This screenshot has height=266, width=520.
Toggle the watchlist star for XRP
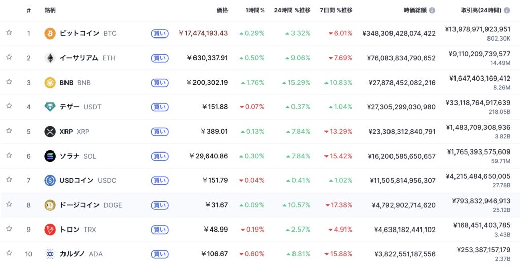9,131
